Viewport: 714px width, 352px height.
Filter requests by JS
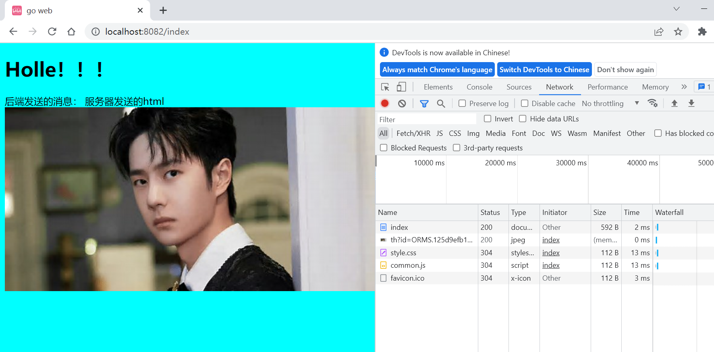tap(440, 133)
